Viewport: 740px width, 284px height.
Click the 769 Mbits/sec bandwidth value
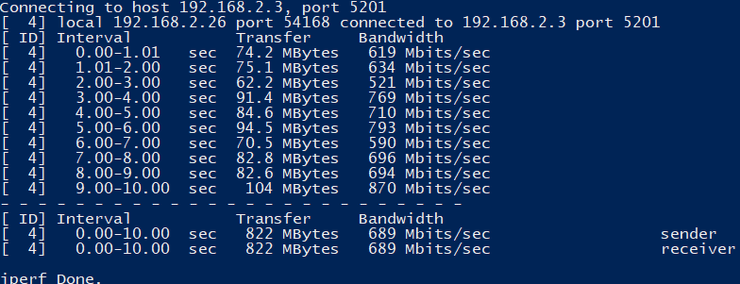tap(429, 98)
